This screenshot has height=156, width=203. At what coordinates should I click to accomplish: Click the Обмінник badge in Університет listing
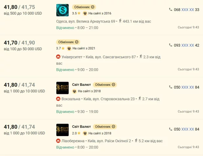[68, 42]
